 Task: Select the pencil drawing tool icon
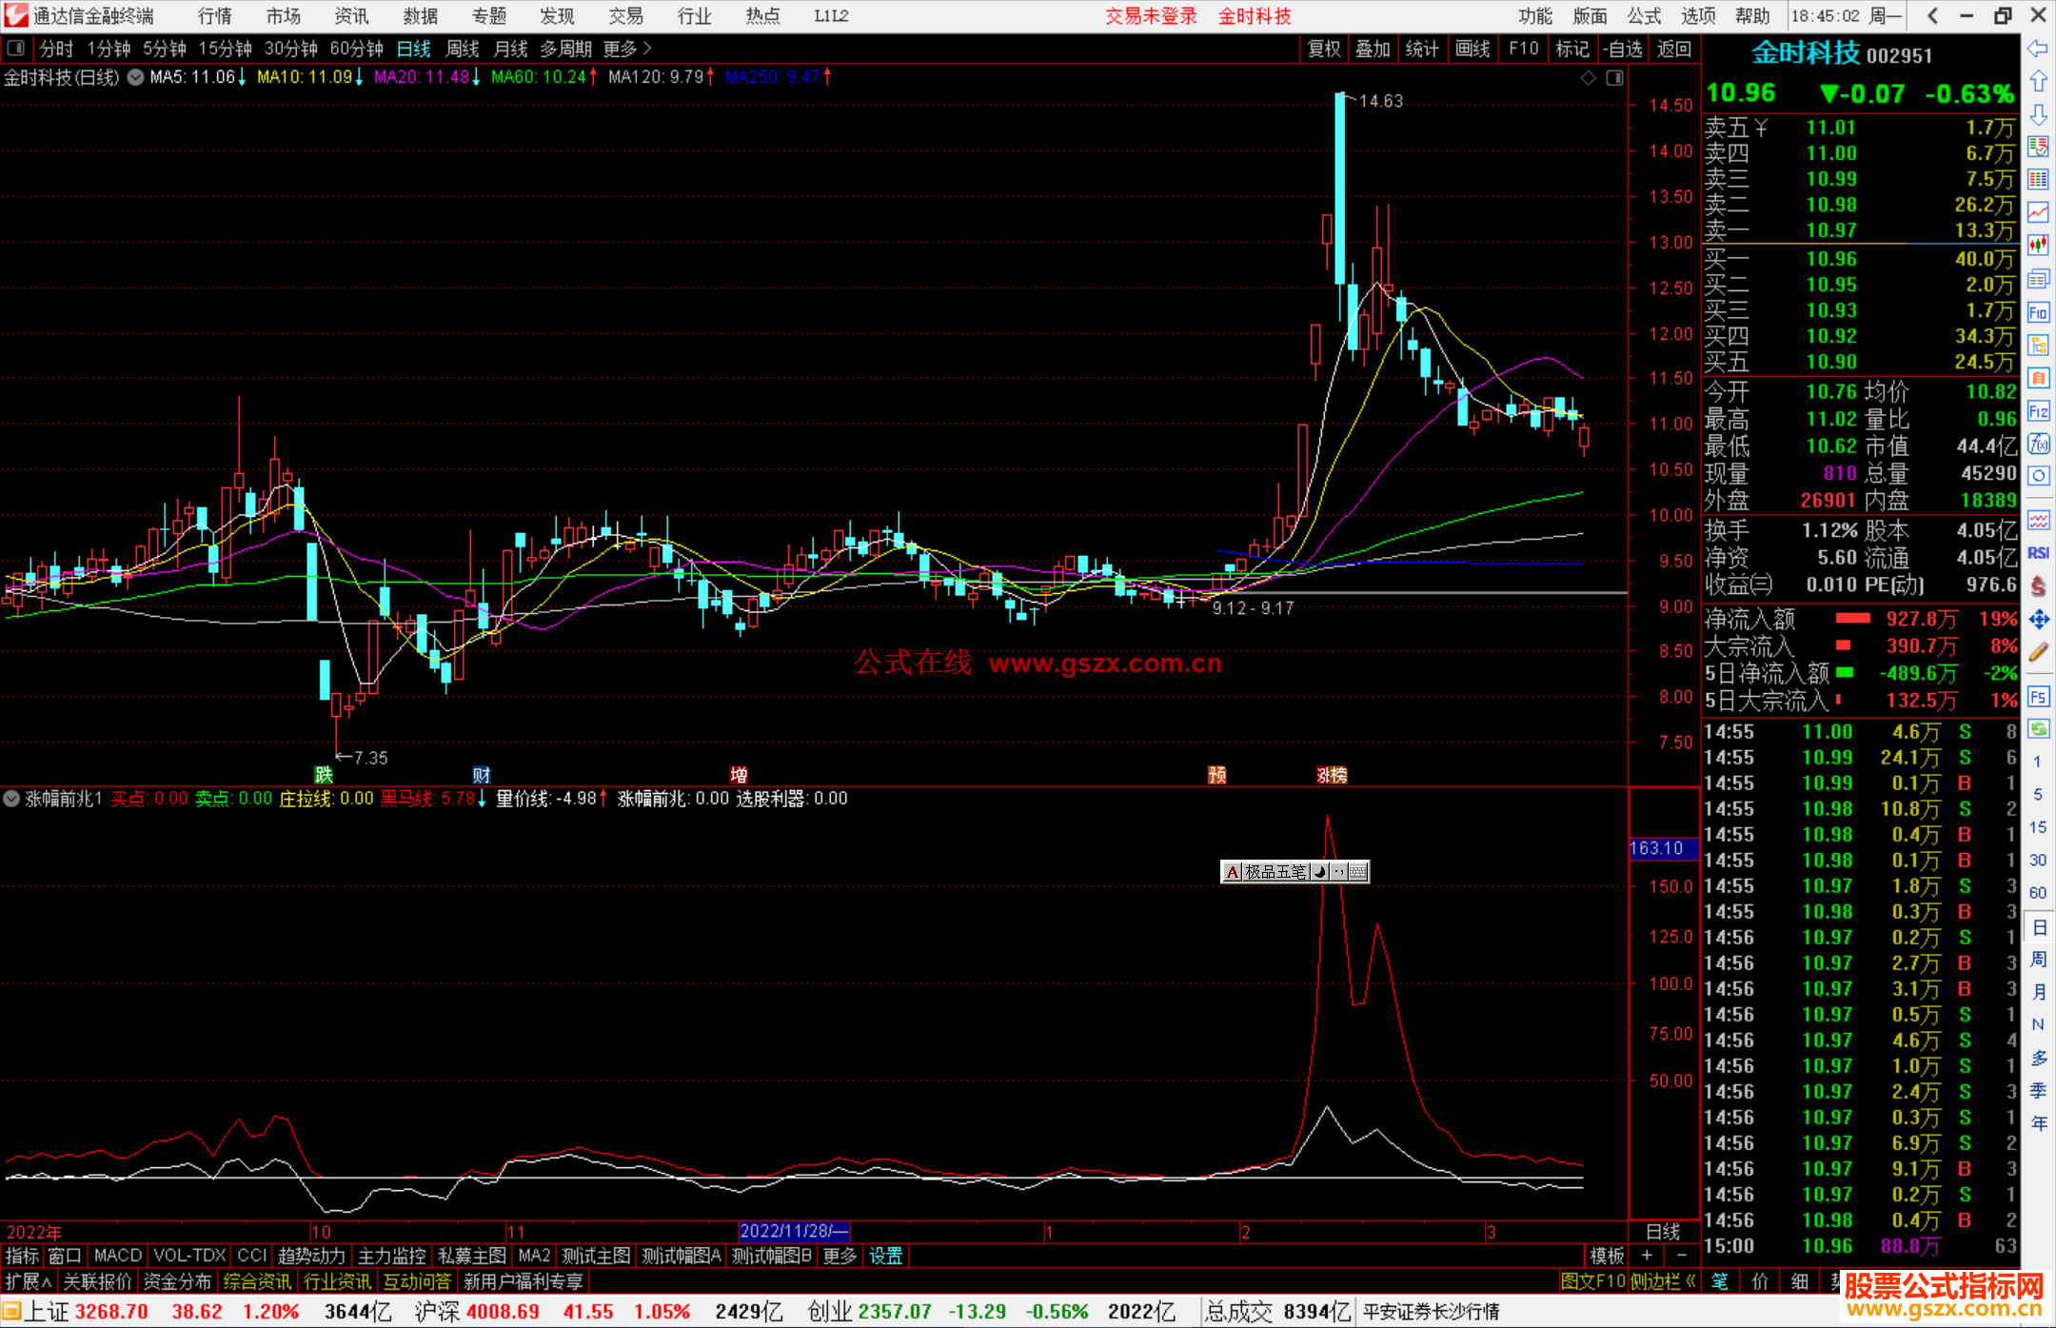pyautogui.click(x=2038, y=652)
